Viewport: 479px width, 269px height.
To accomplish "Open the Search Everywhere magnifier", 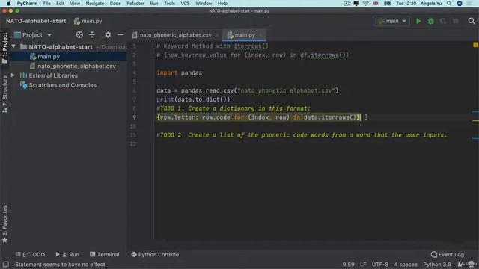I will click(x=472, y=21).
